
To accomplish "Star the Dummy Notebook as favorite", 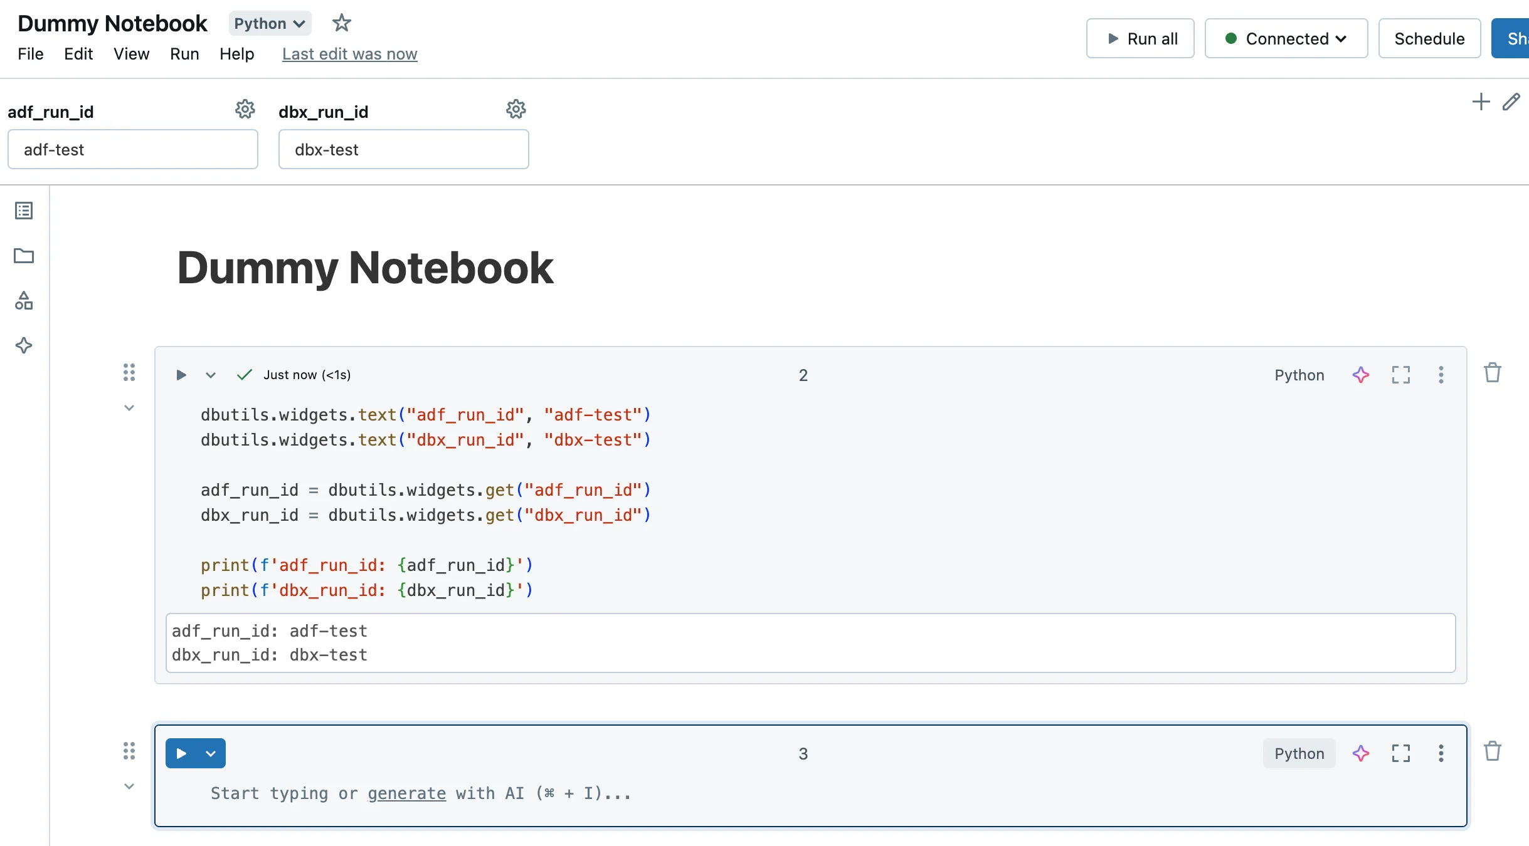I will point(341,23).
